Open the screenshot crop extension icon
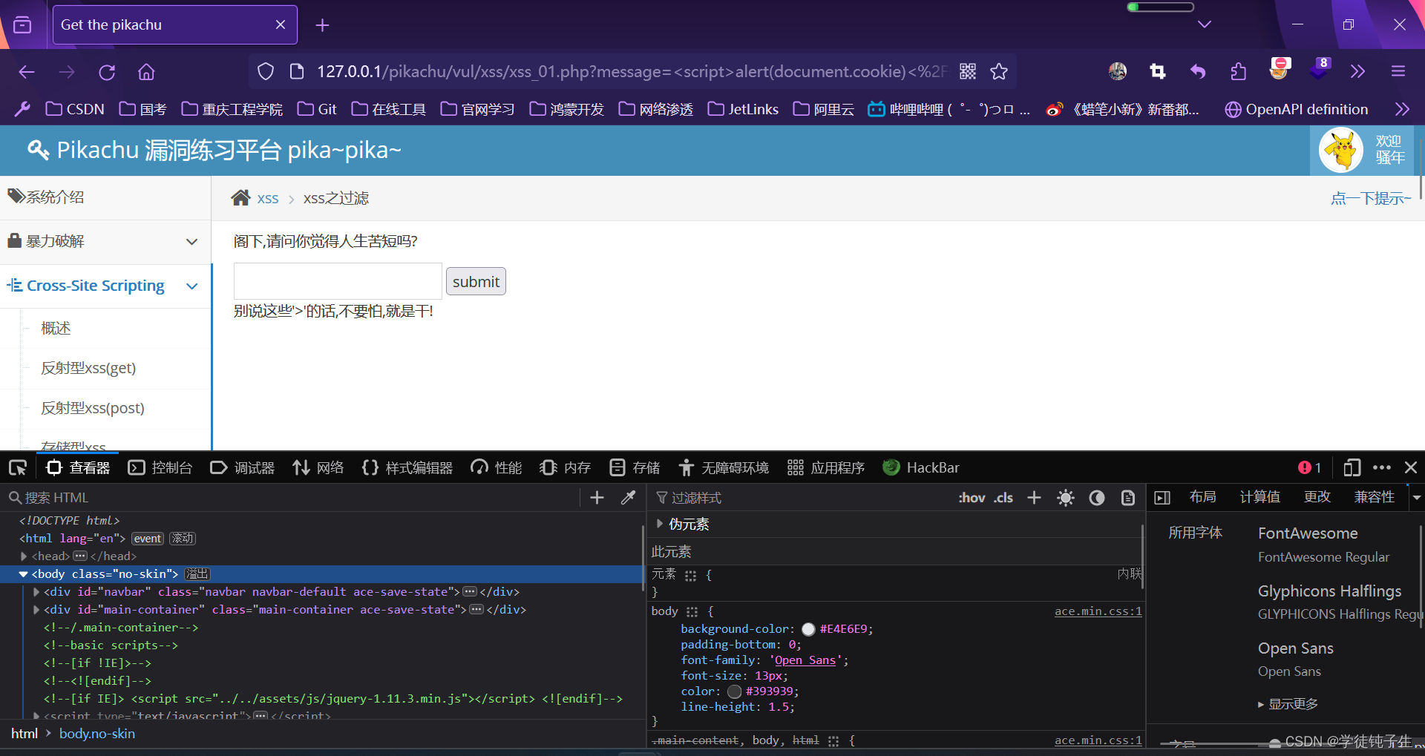The image size is (1425, 756). (x=1158, y=71)
